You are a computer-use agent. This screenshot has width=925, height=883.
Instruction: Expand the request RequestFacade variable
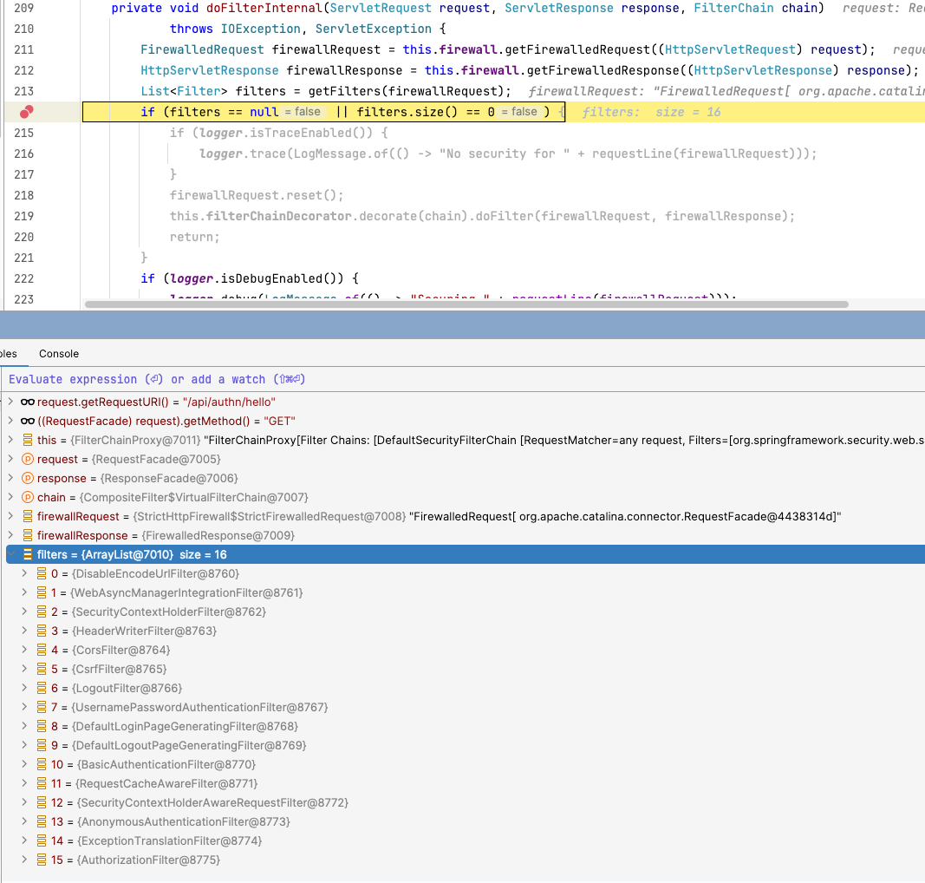10,459
